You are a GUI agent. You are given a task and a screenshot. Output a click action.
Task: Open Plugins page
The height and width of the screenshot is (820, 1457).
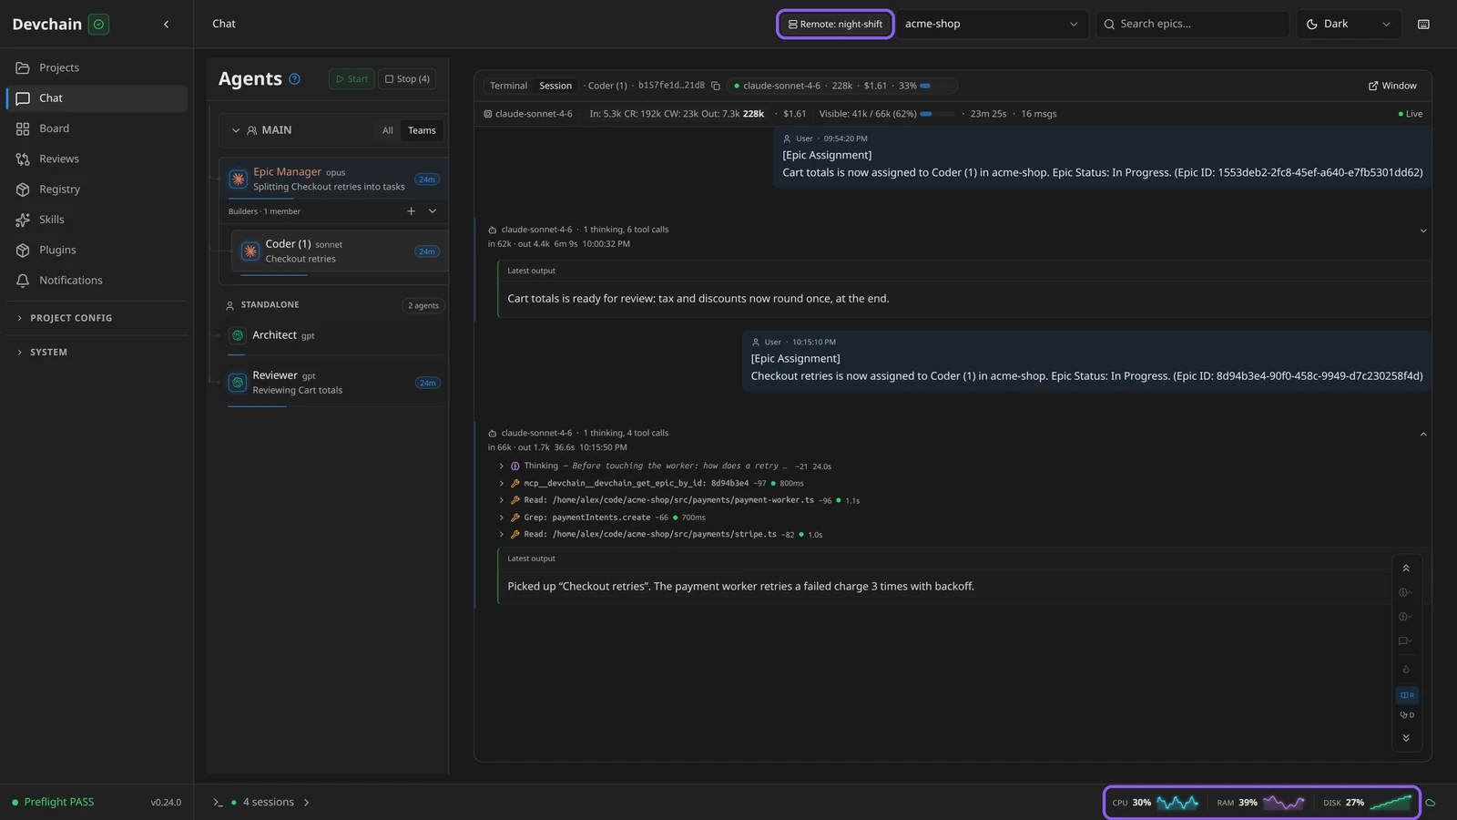click(x=97, y=250)
